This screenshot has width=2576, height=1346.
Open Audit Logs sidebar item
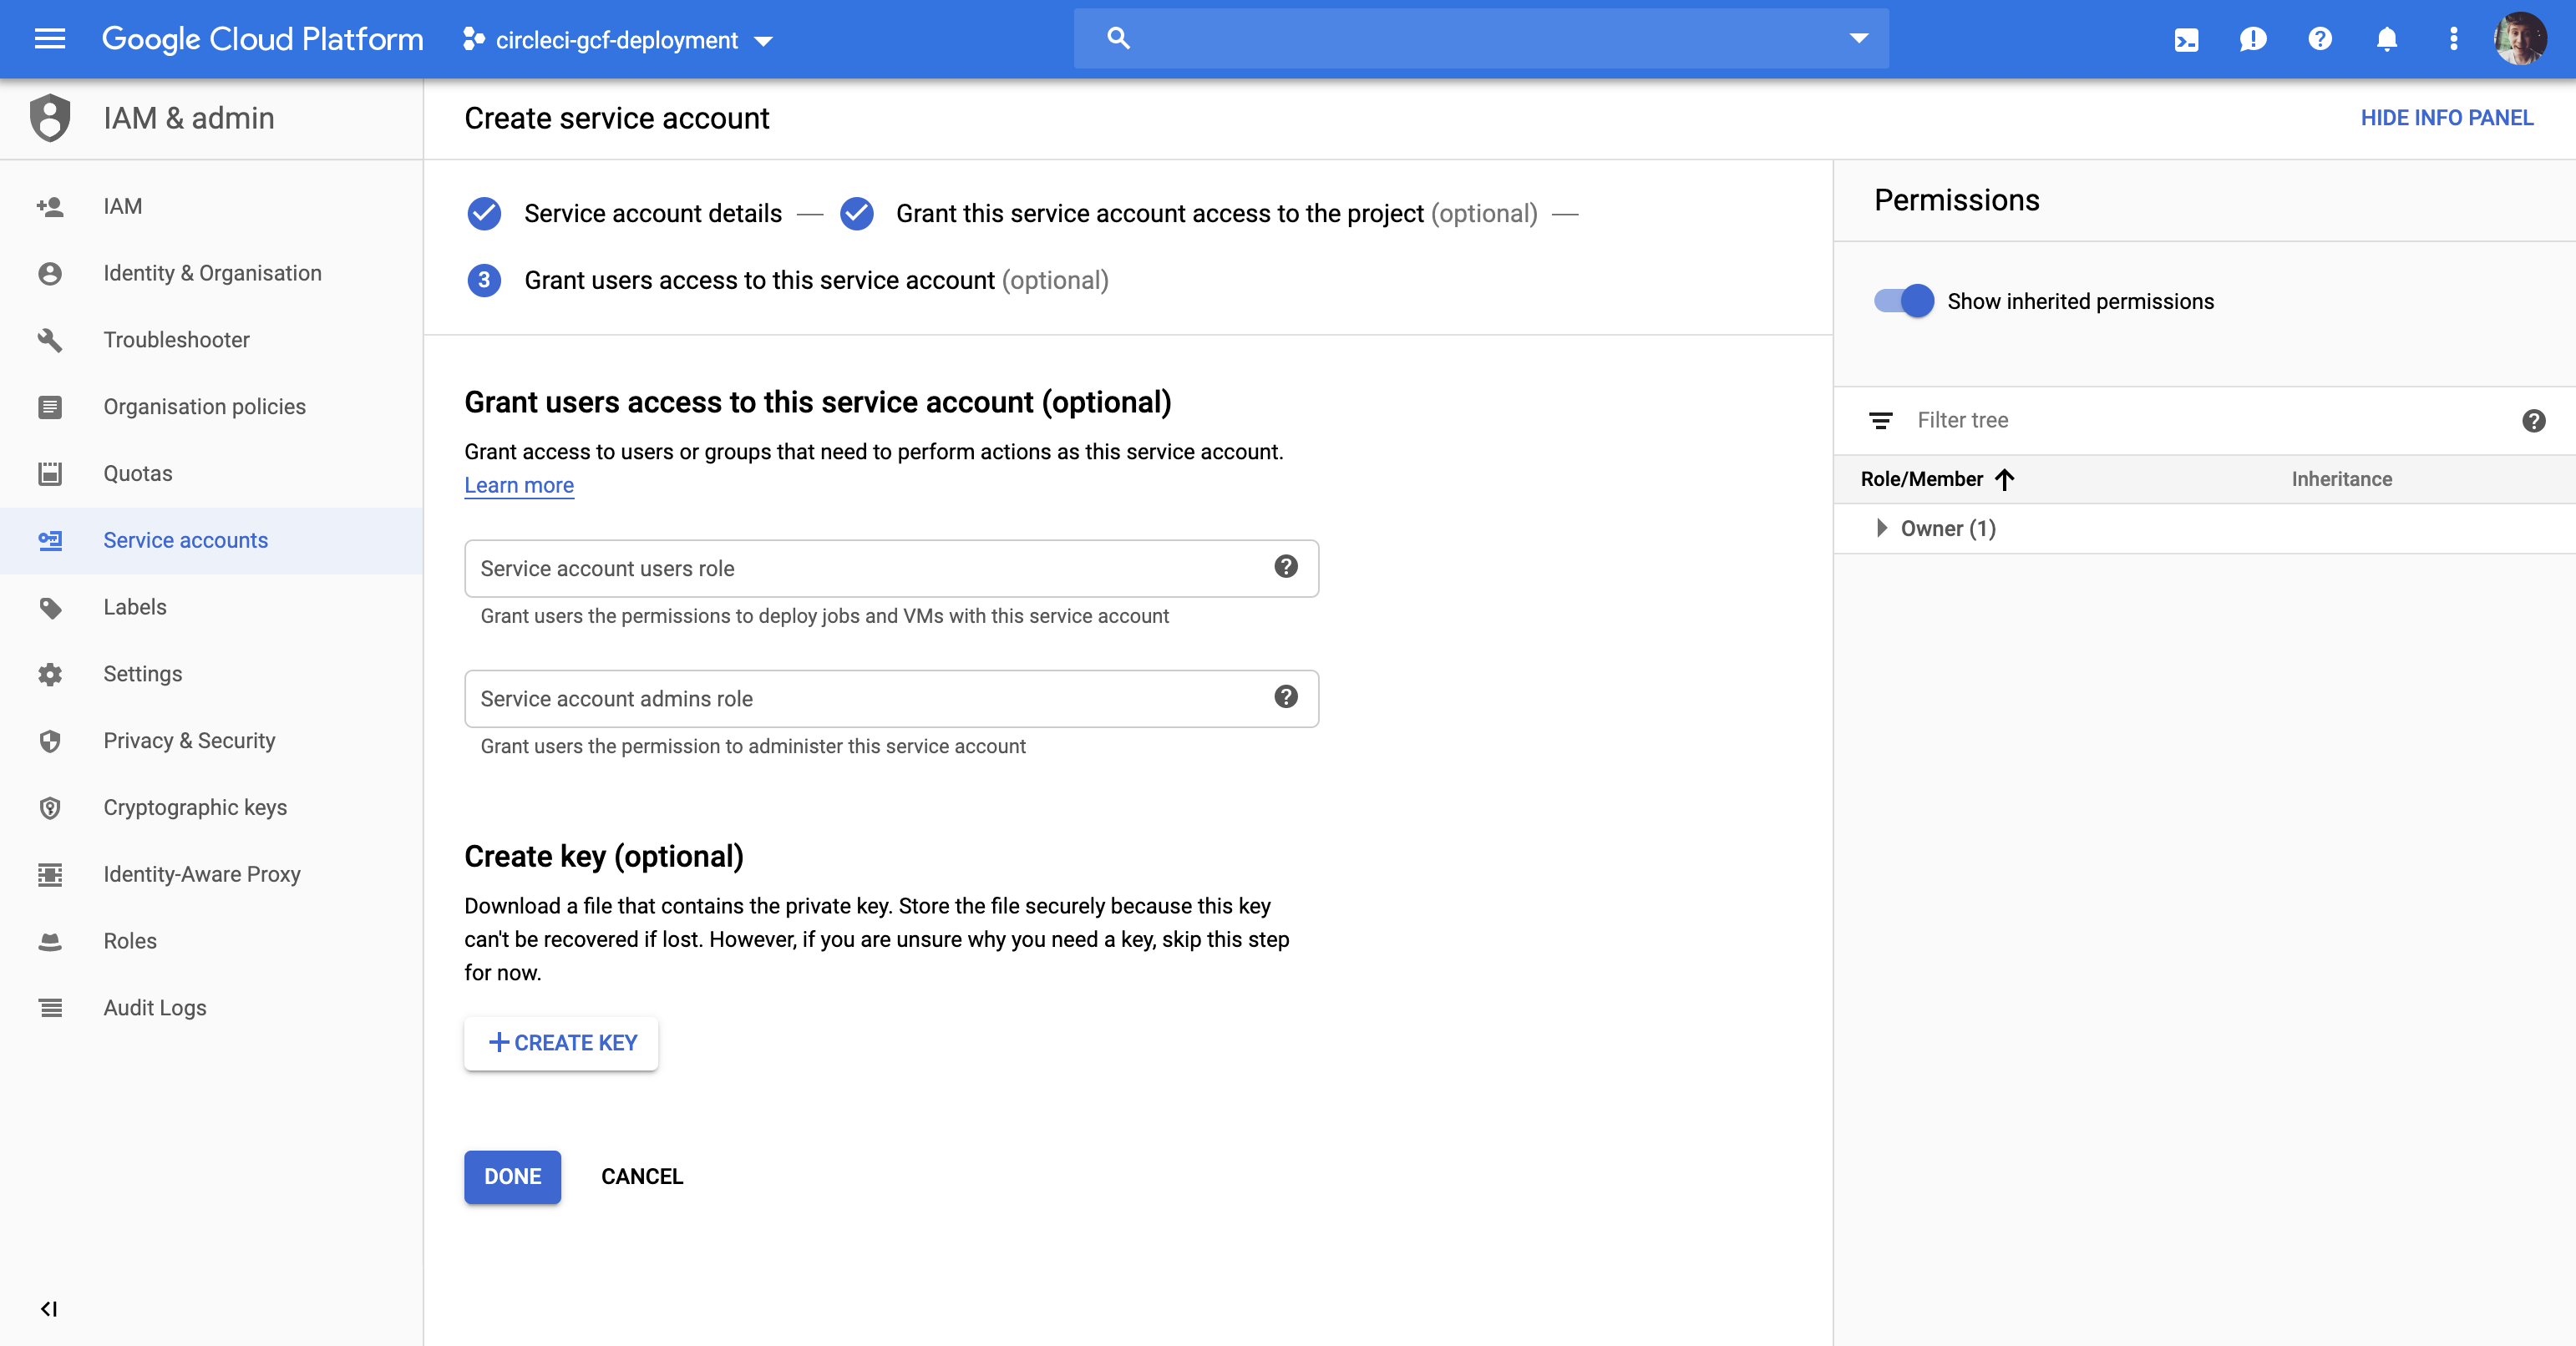[x=155, y=1008]
